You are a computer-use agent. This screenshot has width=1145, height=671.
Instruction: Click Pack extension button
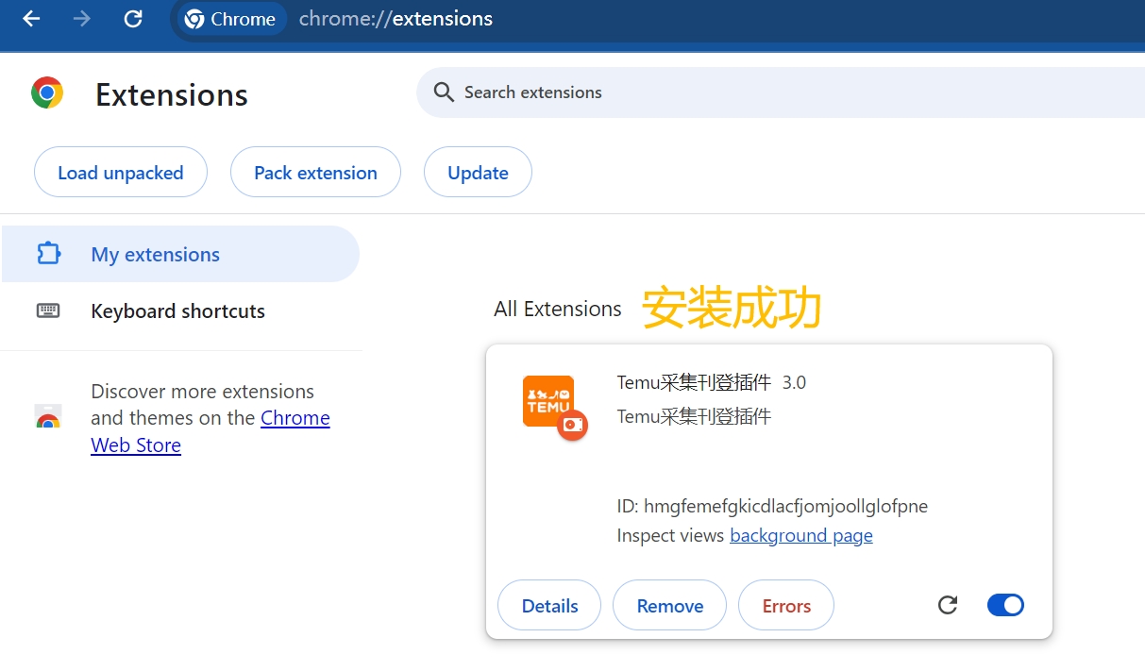pos(315,173)
